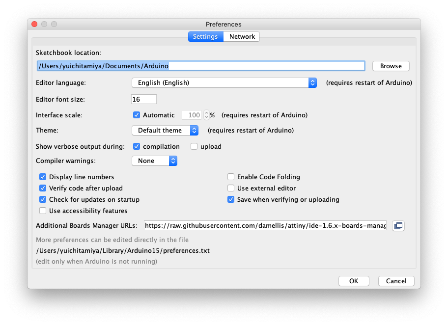Open the Additional Boards Manager URLs editor icon
Viewport: 448px width, 325px height.
398,226
